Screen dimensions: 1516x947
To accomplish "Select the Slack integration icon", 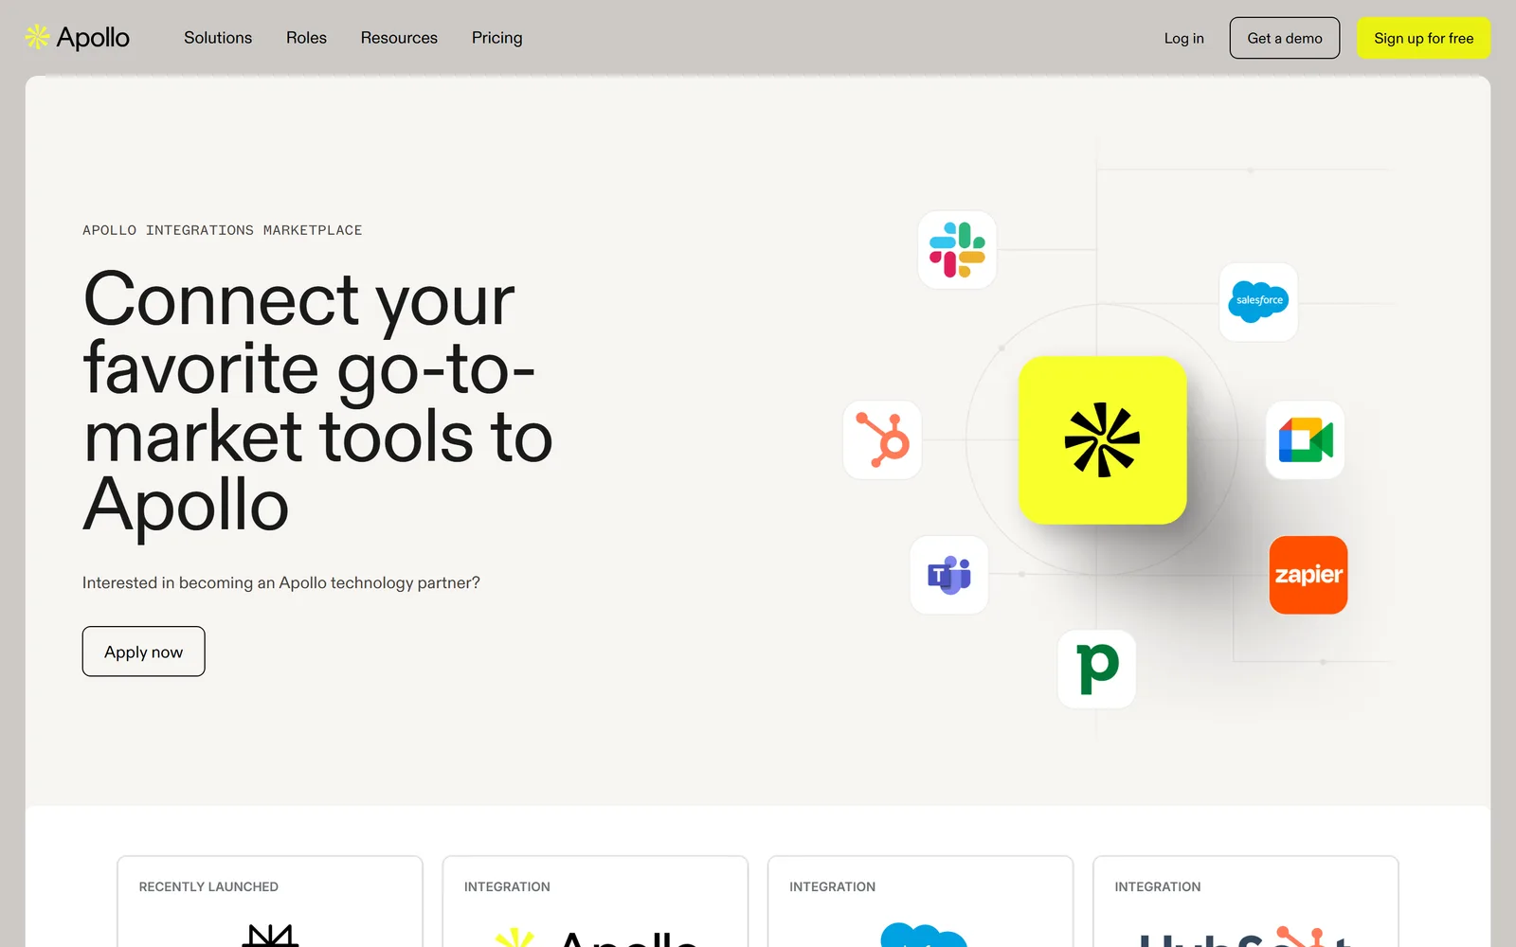I will click(x=957, y=250).
